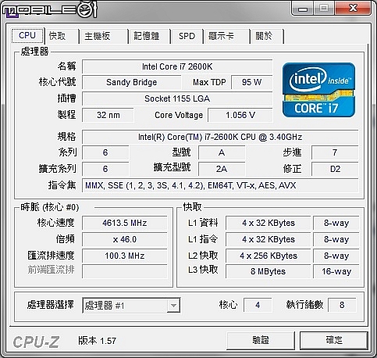Click the 步進 value 7
Screen dimensions: 377x358
[335, 152]
